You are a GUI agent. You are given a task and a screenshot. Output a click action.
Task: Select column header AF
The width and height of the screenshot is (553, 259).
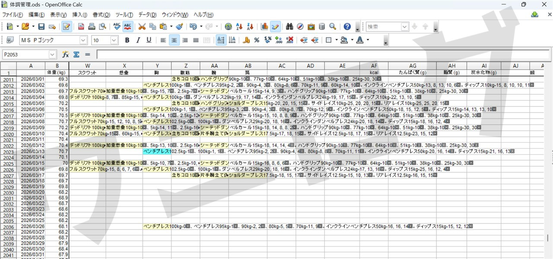374,66
